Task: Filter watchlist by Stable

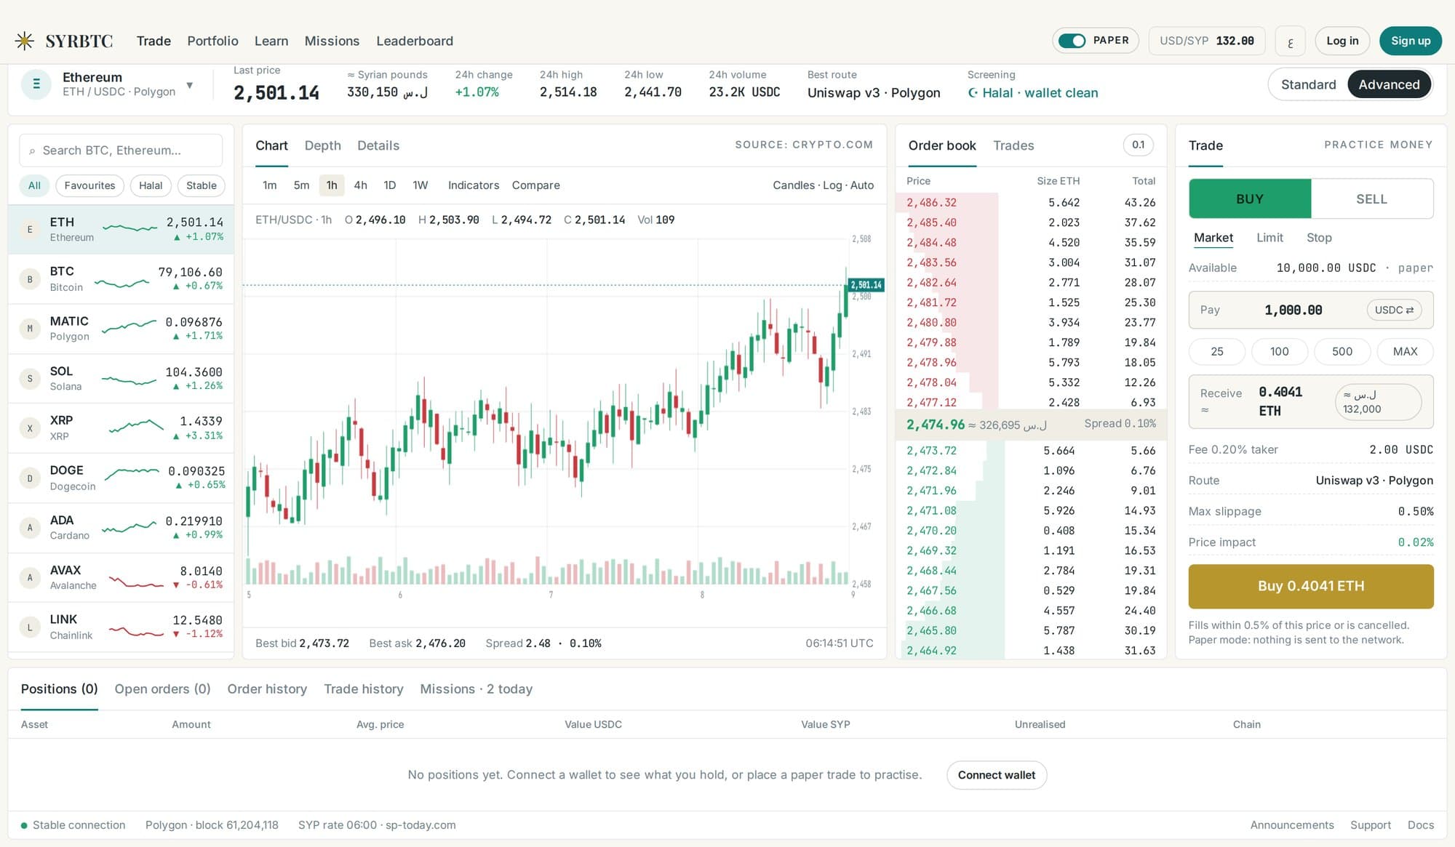Action: point(202,185)
